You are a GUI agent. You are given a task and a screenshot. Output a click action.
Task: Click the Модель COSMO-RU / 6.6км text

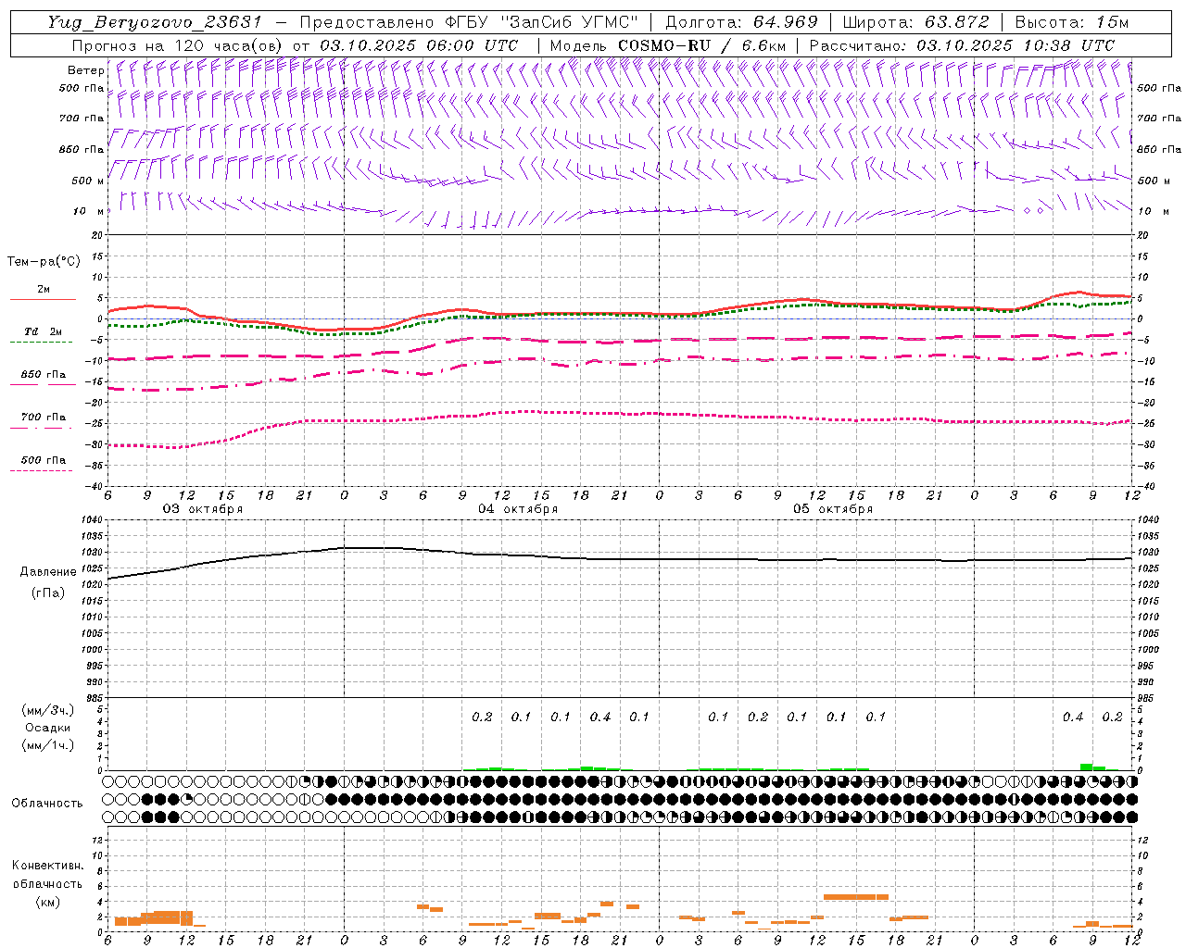point(668,45)
